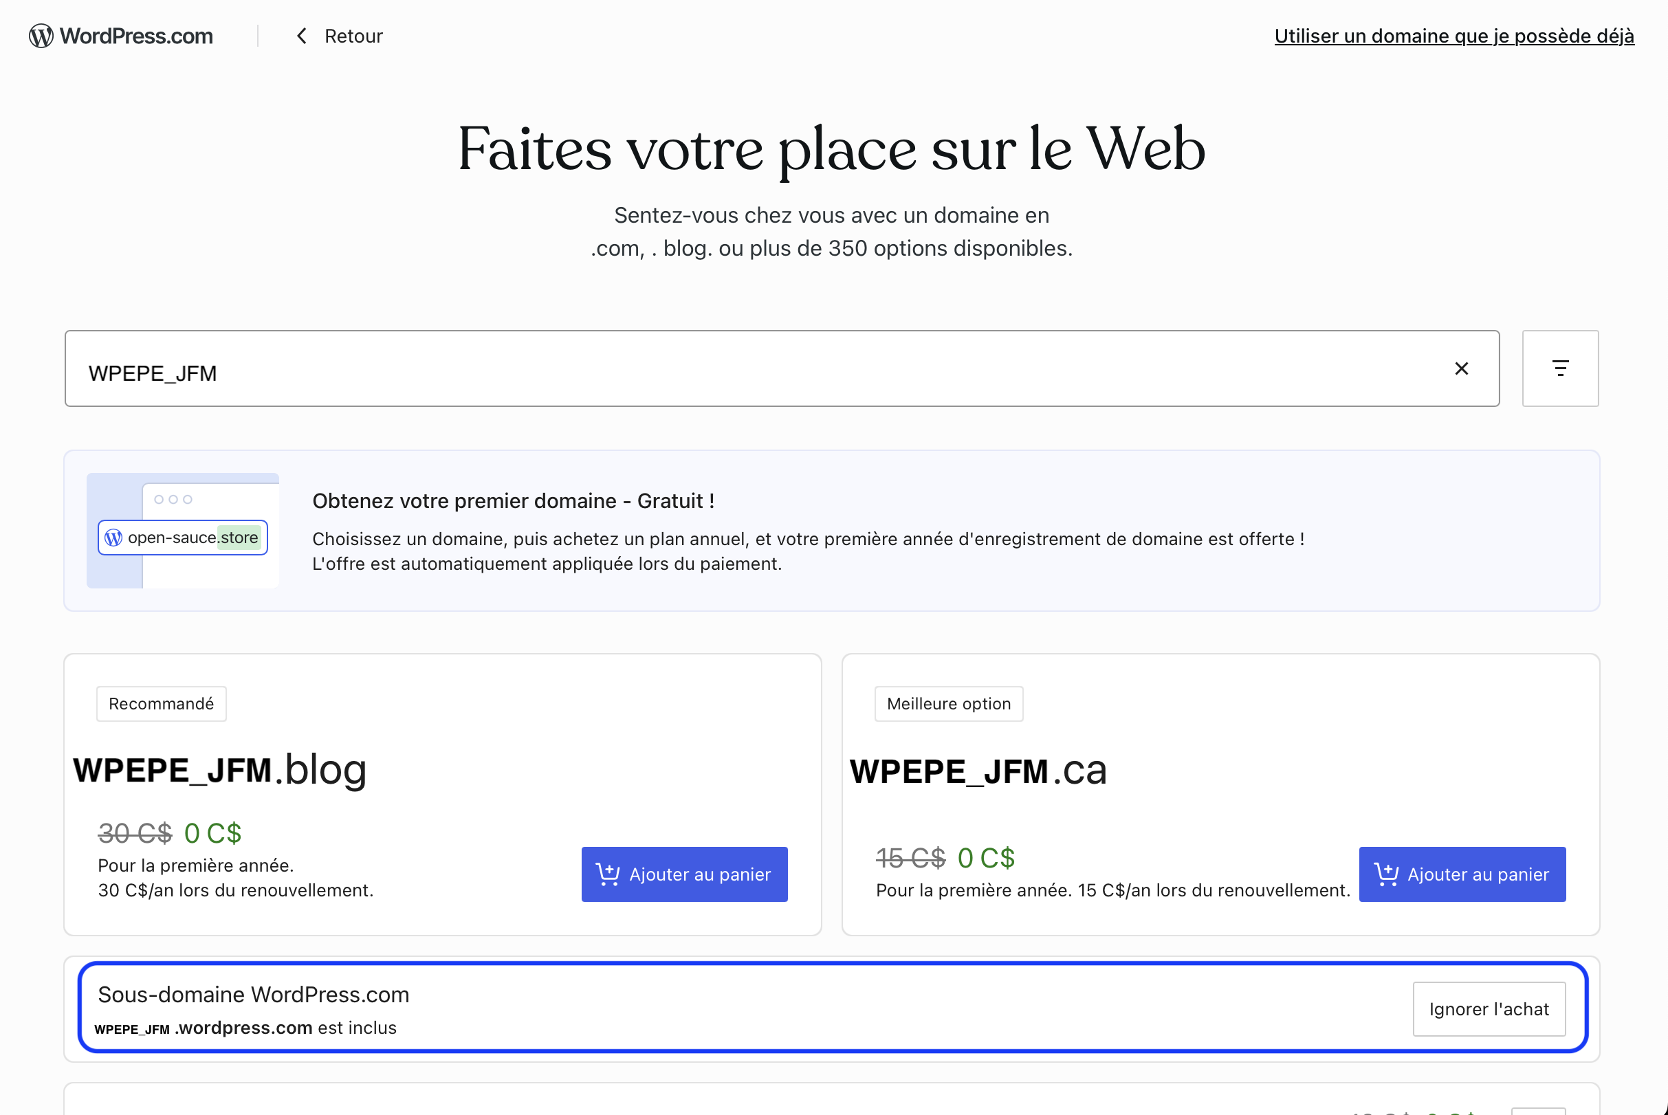
Task: Click the back chevron beside Retour
Action: [302, 36]
